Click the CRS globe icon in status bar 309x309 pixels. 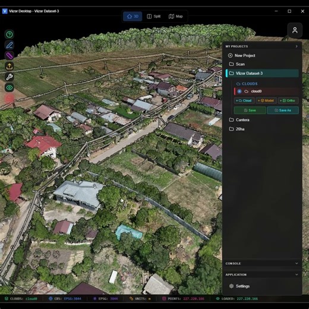[51, 299]
